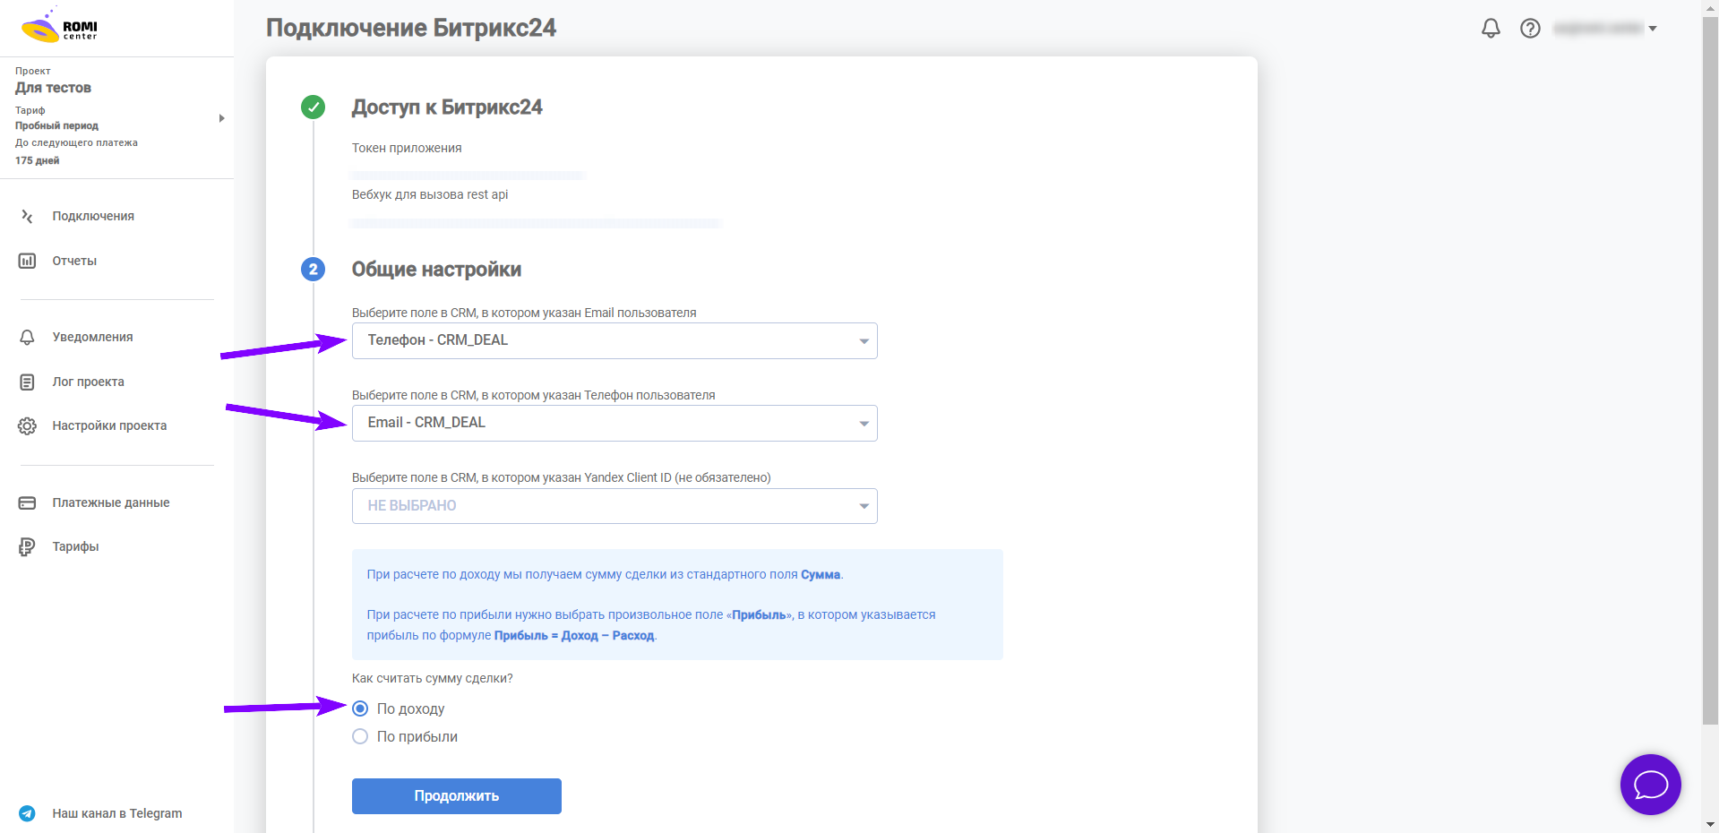Open the Настройки проекта menu item
Screen dimensions: 1719x833
(109, 425)
